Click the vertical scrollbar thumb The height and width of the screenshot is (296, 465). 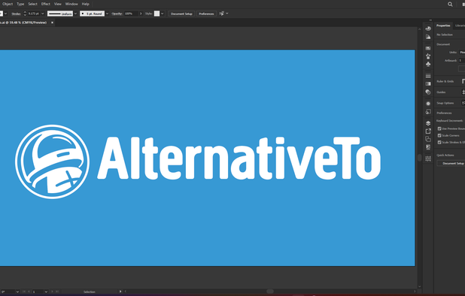(x=419, y=158)
